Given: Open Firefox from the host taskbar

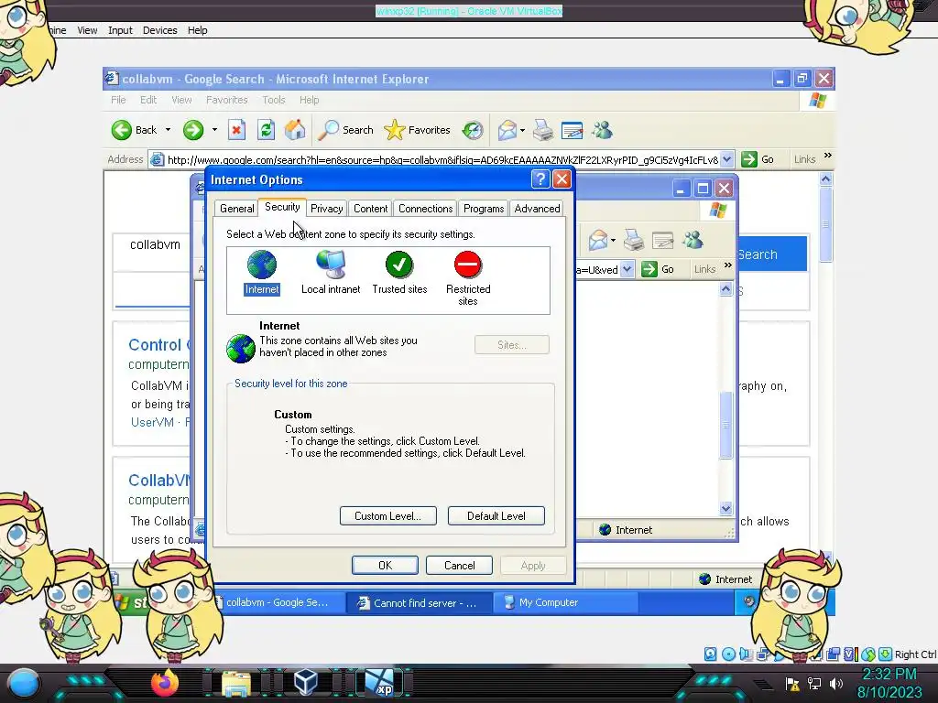Looking at the screenshot, I should [165, 683].
